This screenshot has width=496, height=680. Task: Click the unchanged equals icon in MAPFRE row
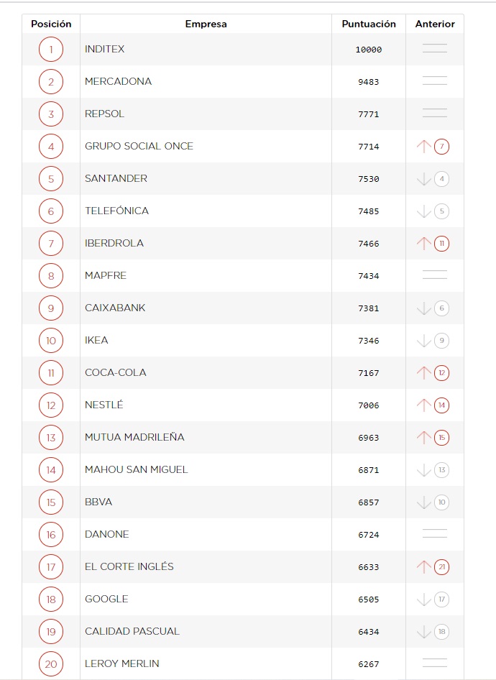click(434, 275)
